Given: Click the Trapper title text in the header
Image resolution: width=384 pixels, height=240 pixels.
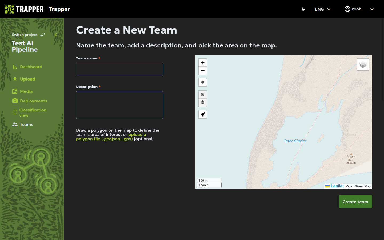Looking at the screenshot, I should point(59,9).
